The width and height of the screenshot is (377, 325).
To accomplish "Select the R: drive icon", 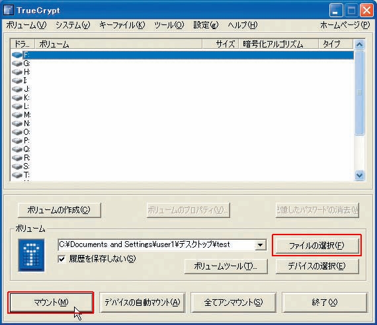I will [x=17, y=158].
